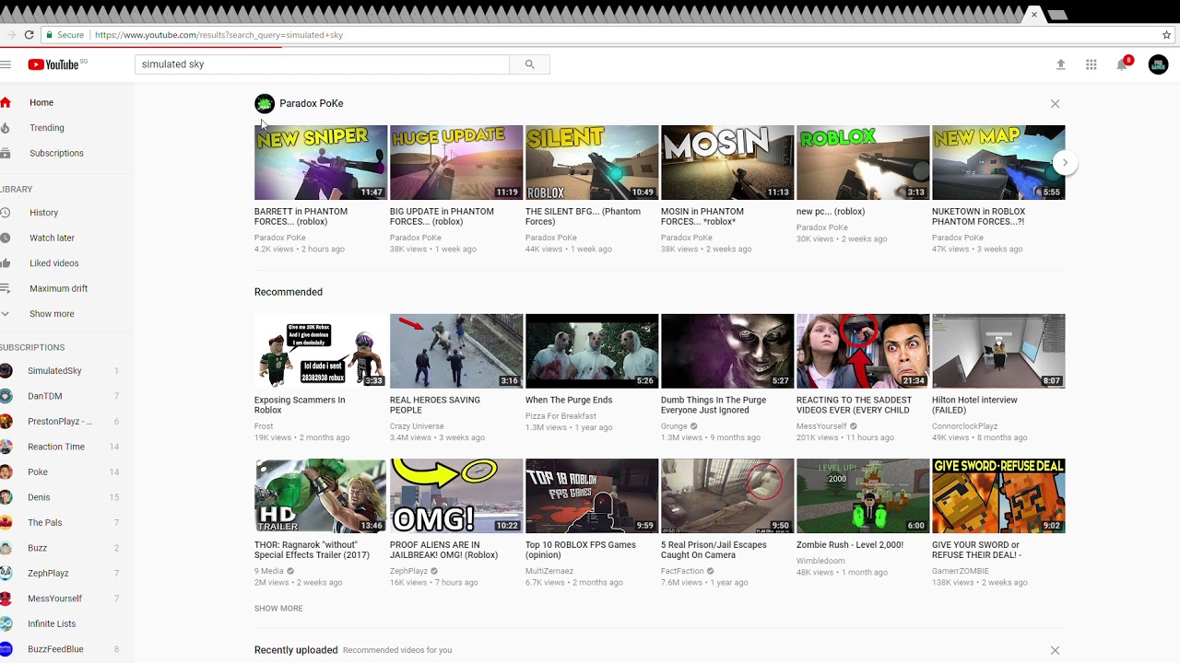Screen dimensions: 1180x663
Task: Open the DanTDM subscription avatar
Action: pyautogui.click(x=6, y=396)
